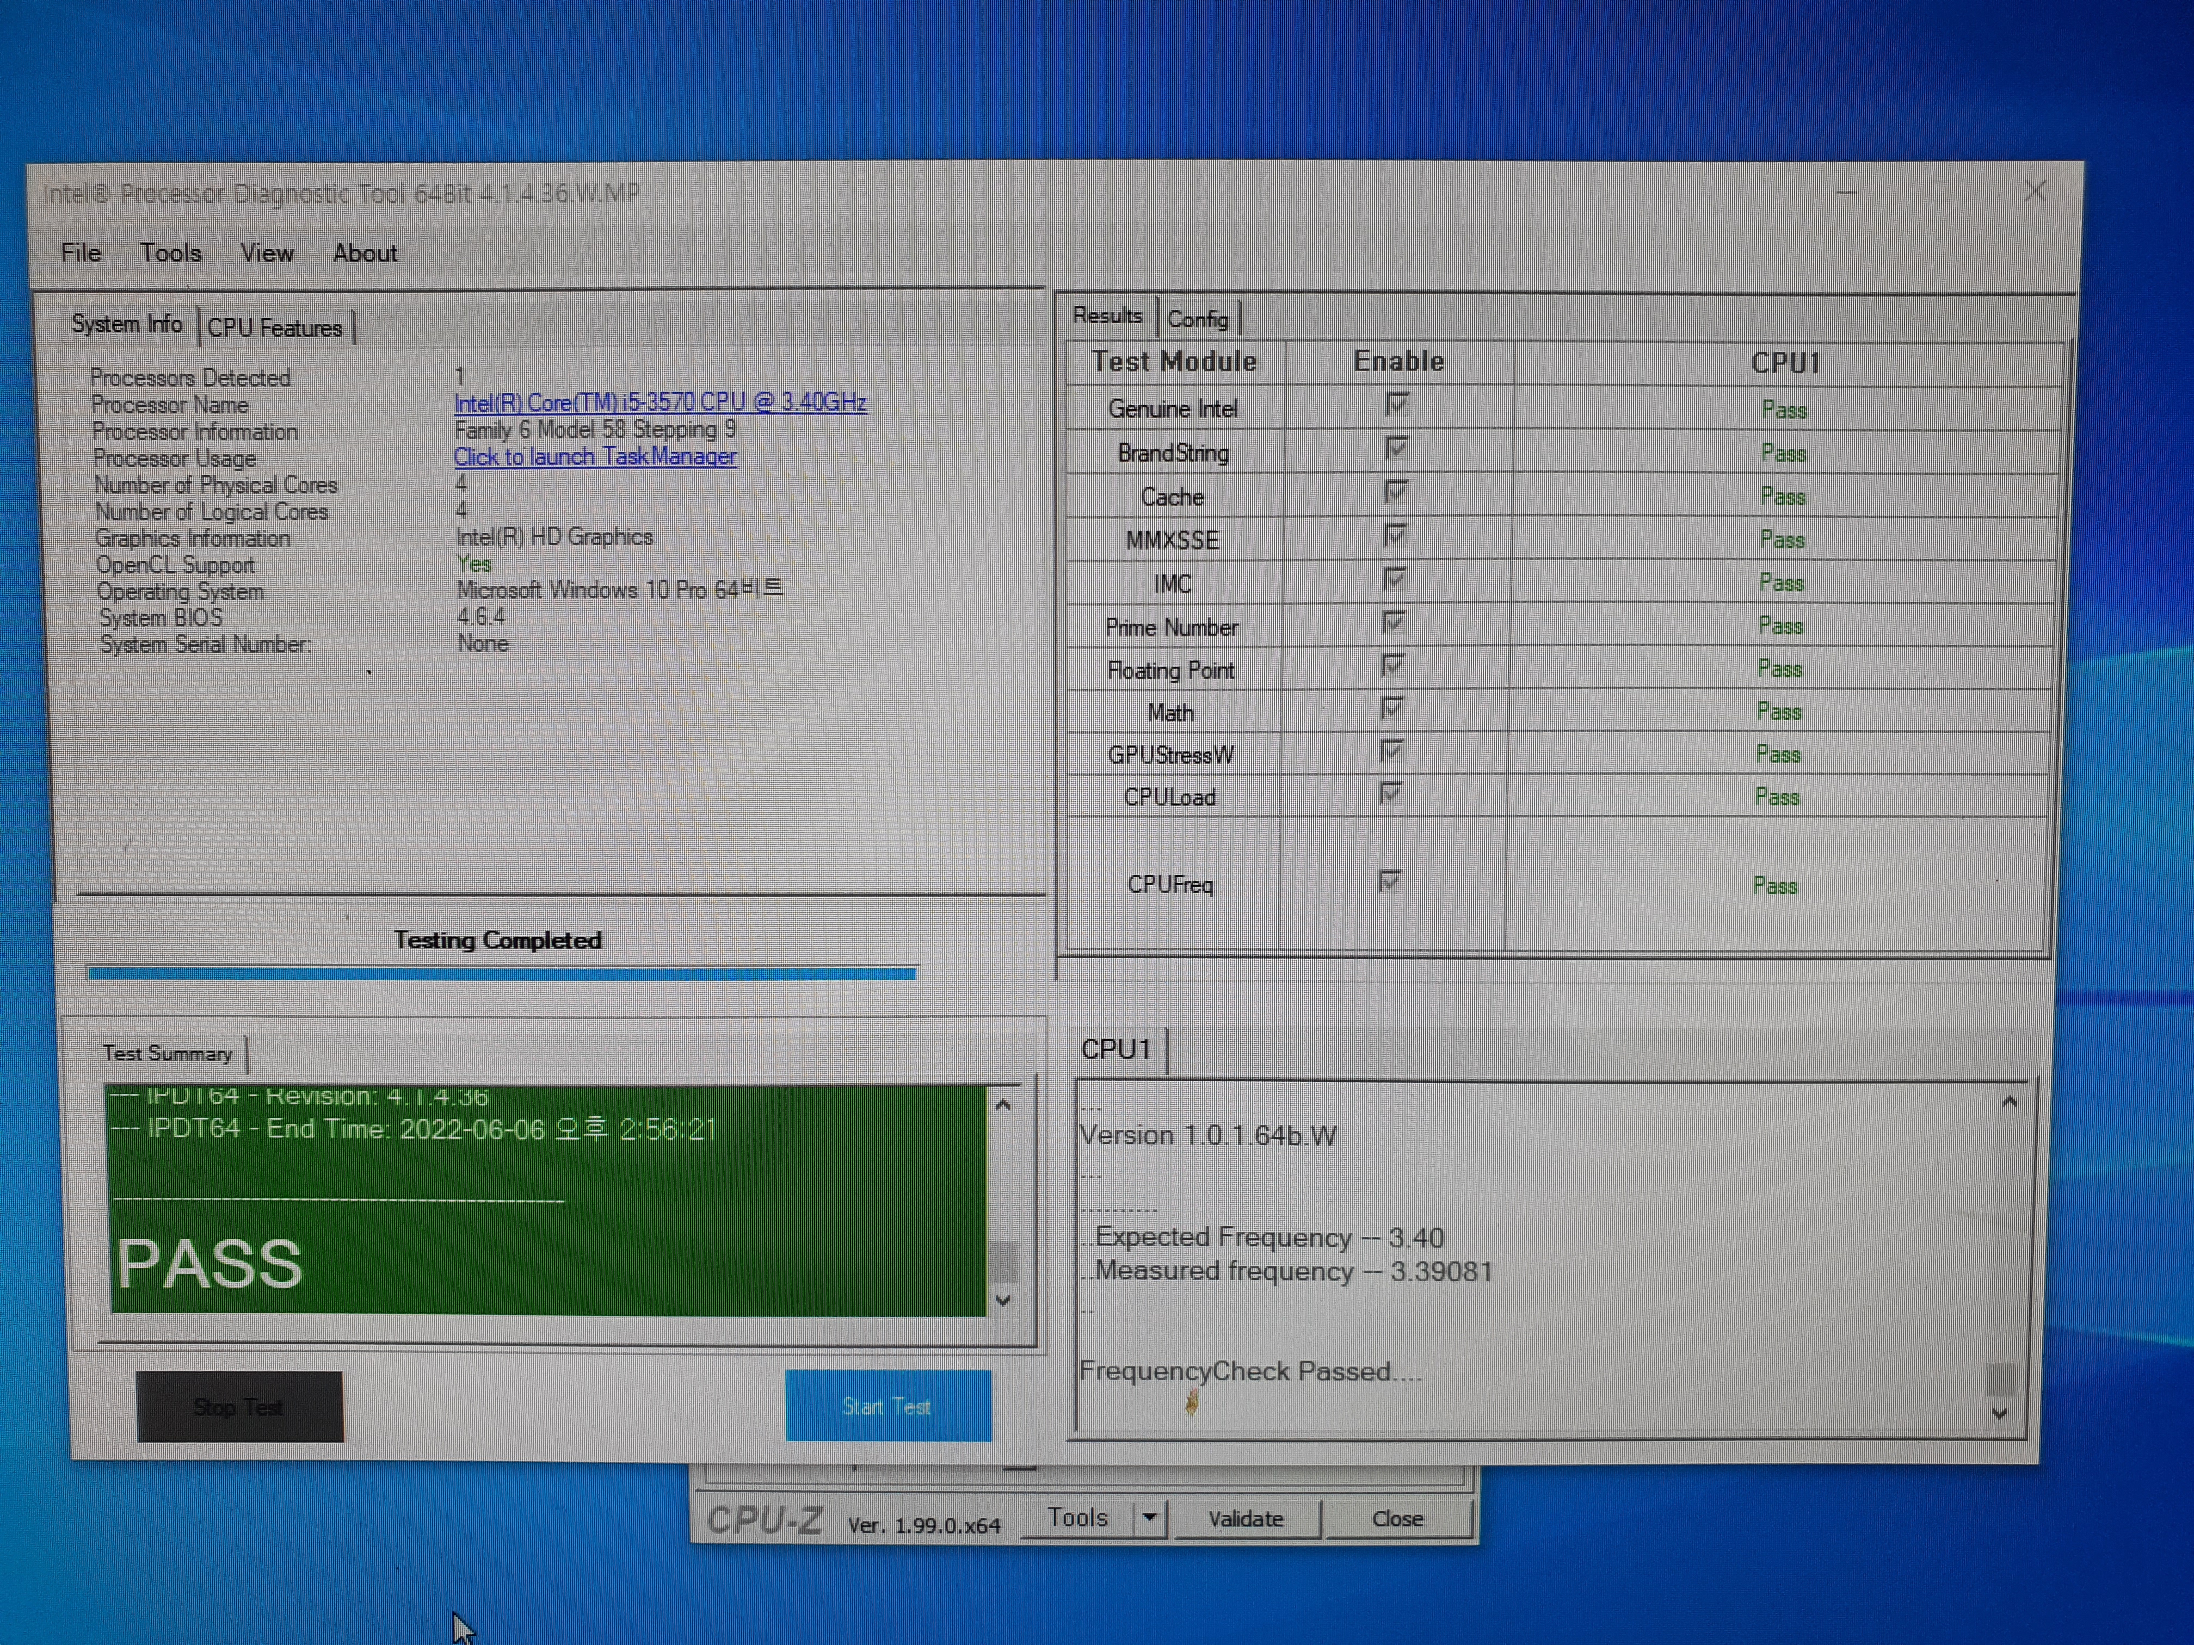The height and width of the screenshot is (1645, 2194).
Task: Open the Tools menu in Intel Diagnostic Tool
Action: 170,253
